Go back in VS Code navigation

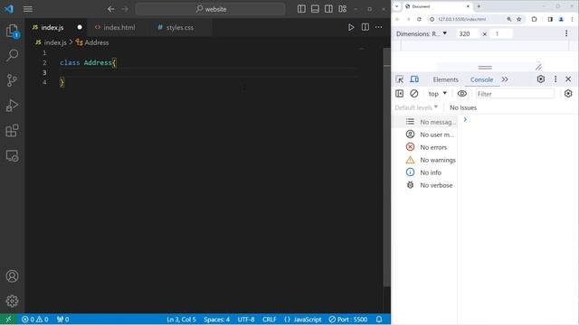coord(110,9)
